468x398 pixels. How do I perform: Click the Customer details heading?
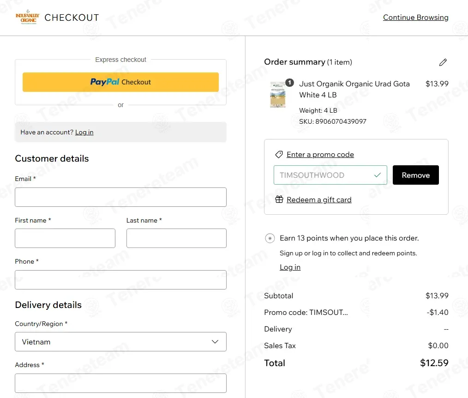52,158
